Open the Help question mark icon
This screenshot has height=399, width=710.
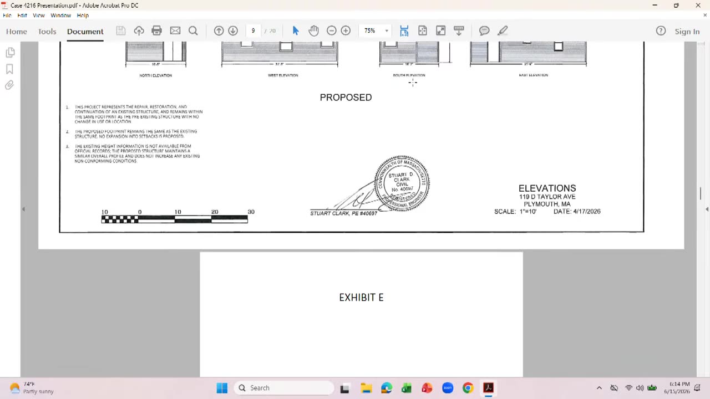(x=661, y=31)
